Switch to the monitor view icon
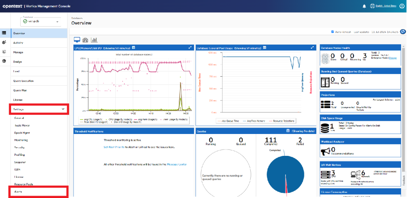Image resolution: width=407 pixels, height=198 pixels. pyautogui.click(x=77, y=40)
